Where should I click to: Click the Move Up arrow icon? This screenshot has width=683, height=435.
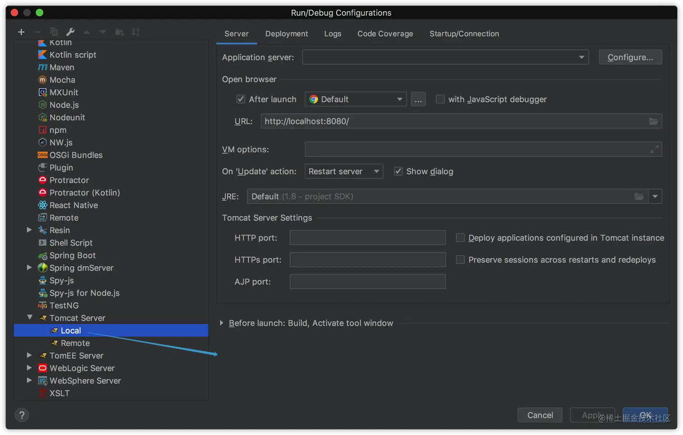pyautogui.click(x=87, y=32)
